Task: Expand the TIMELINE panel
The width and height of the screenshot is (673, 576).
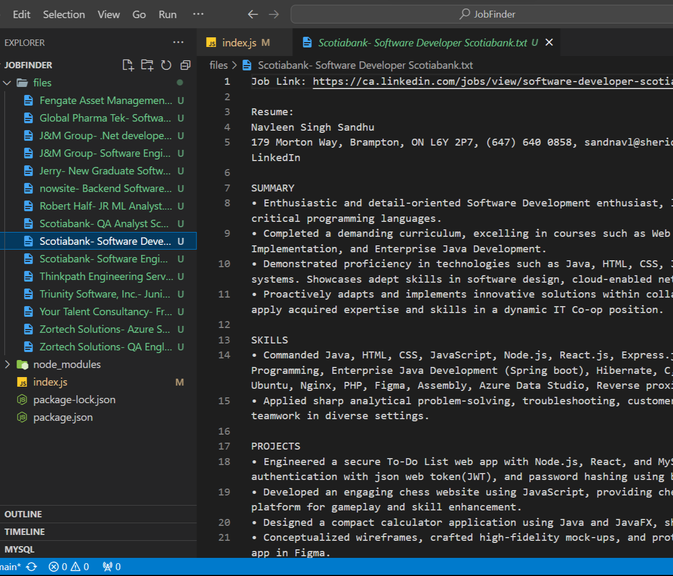Action: [x=98, y=532]
